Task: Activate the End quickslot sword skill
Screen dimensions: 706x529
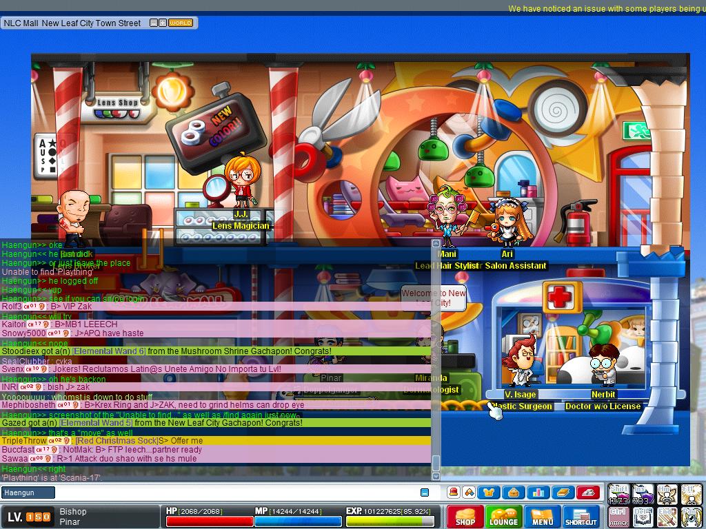Action: tap(667, 517)
